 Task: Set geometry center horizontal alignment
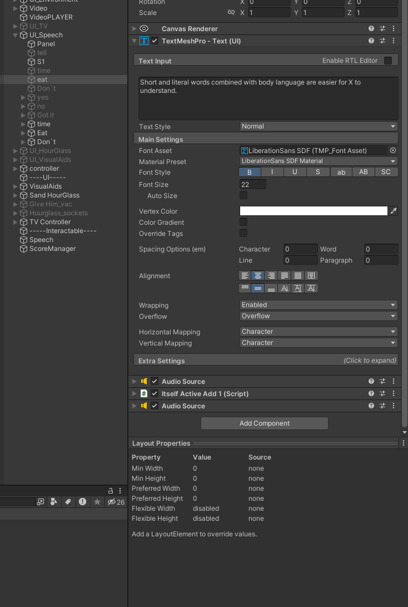311,275
